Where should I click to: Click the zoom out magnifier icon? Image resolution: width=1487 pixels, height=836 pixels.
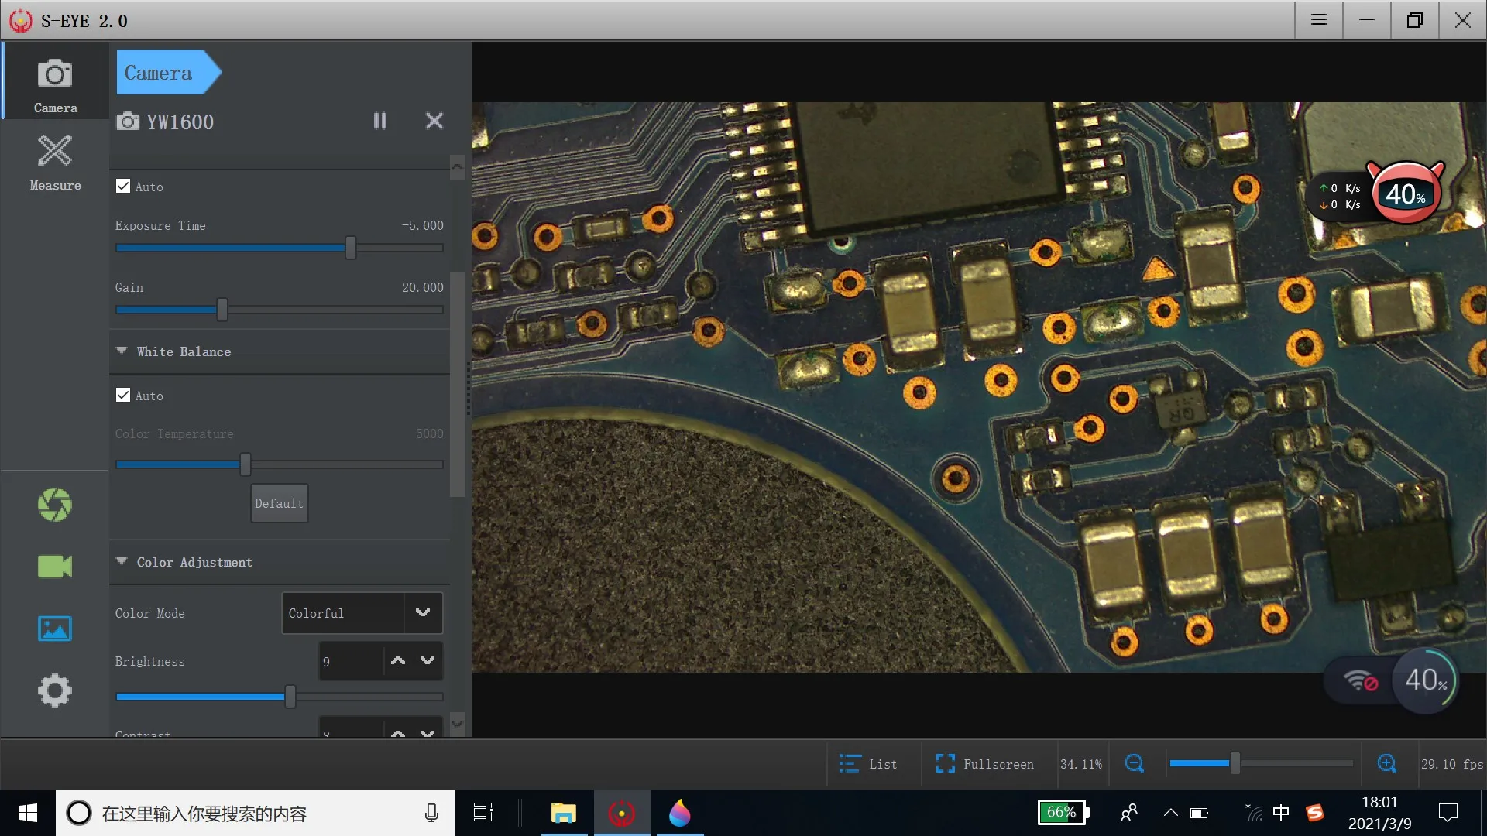point(1134,764)
